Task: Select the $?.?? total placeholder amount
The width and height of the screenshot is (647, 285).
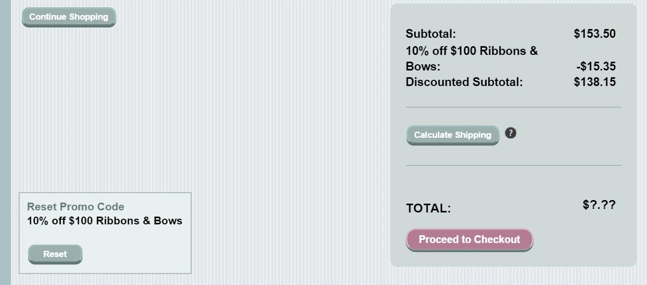Action: click(x=599, y=205)
